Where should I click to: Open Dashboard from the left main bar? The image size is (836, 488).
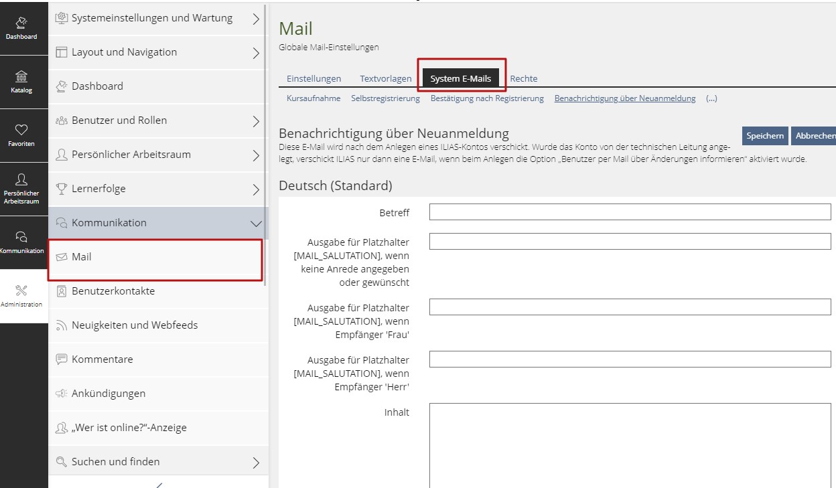point(21,29)
